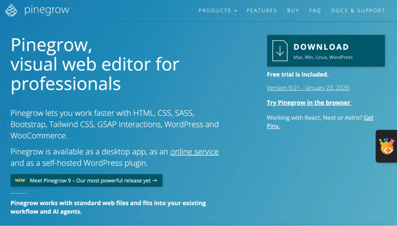Image resolution: width=397 pixels, height=226 pixels.
Task: Open the online service link
Action: point(194,152)
